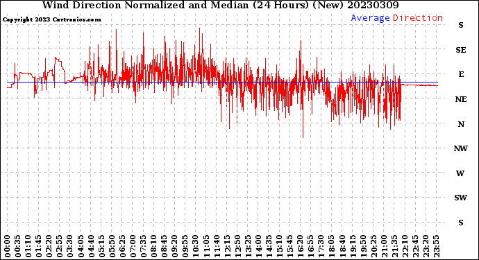Click the 05:15 time label
Screen dimensions: 479x260
[101, 247]
